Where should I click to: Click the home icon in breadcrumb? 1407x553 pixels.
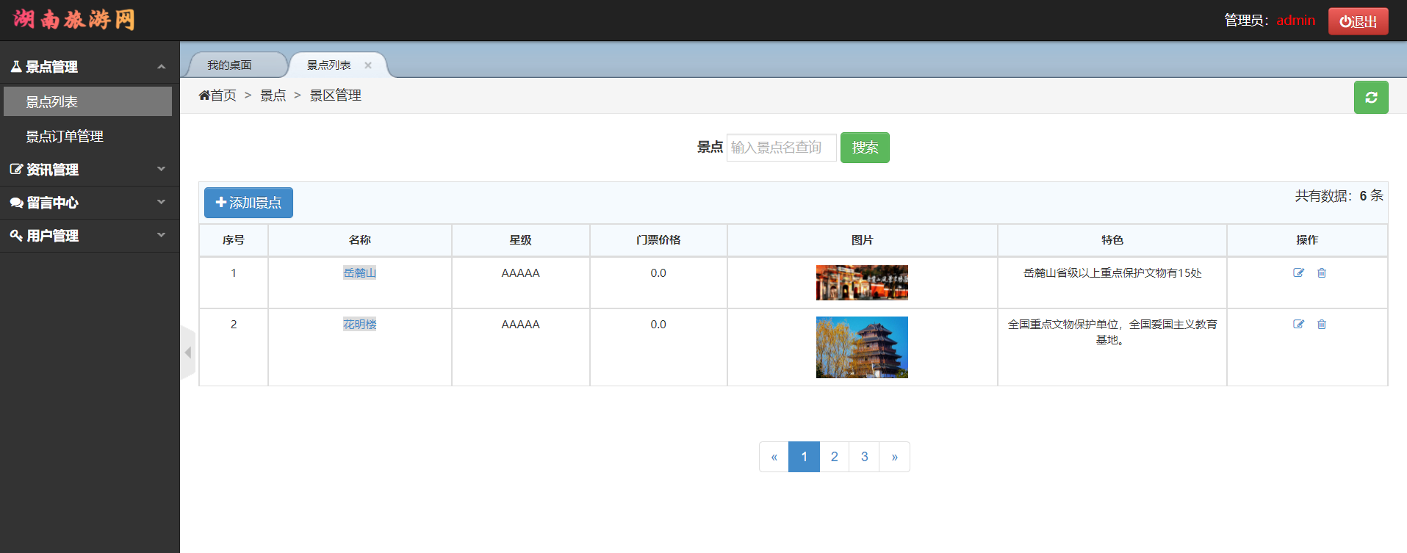tap(204, 95)
